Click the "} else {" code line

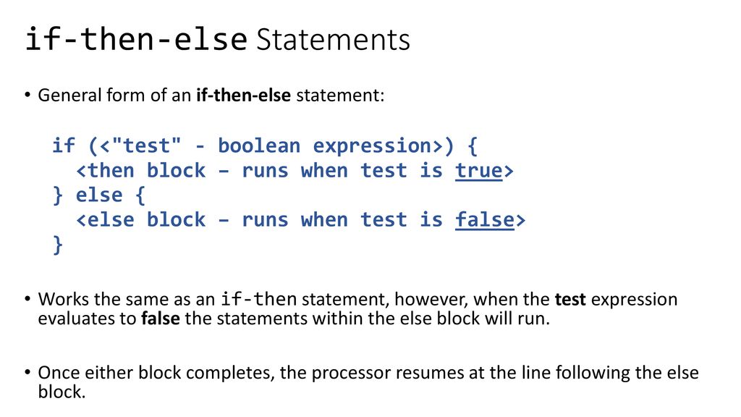pos(99,195)
